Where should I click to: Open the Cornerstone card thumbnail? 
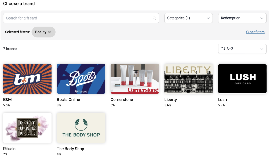[x=135, y=79]
